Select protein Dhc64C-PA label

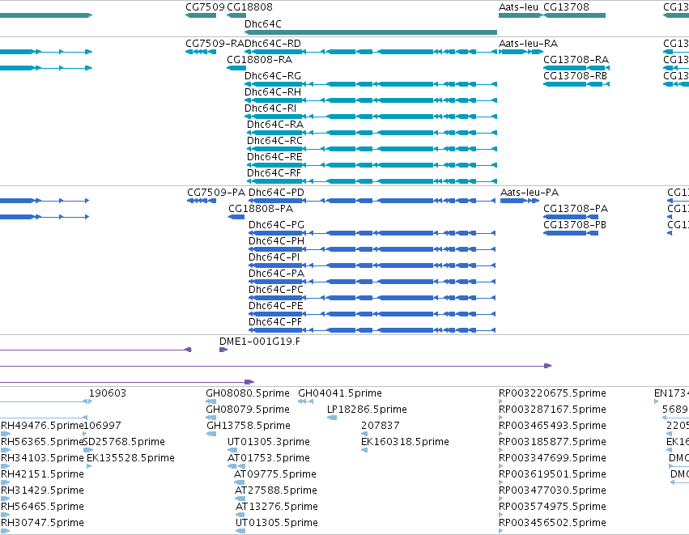point(276,274)
